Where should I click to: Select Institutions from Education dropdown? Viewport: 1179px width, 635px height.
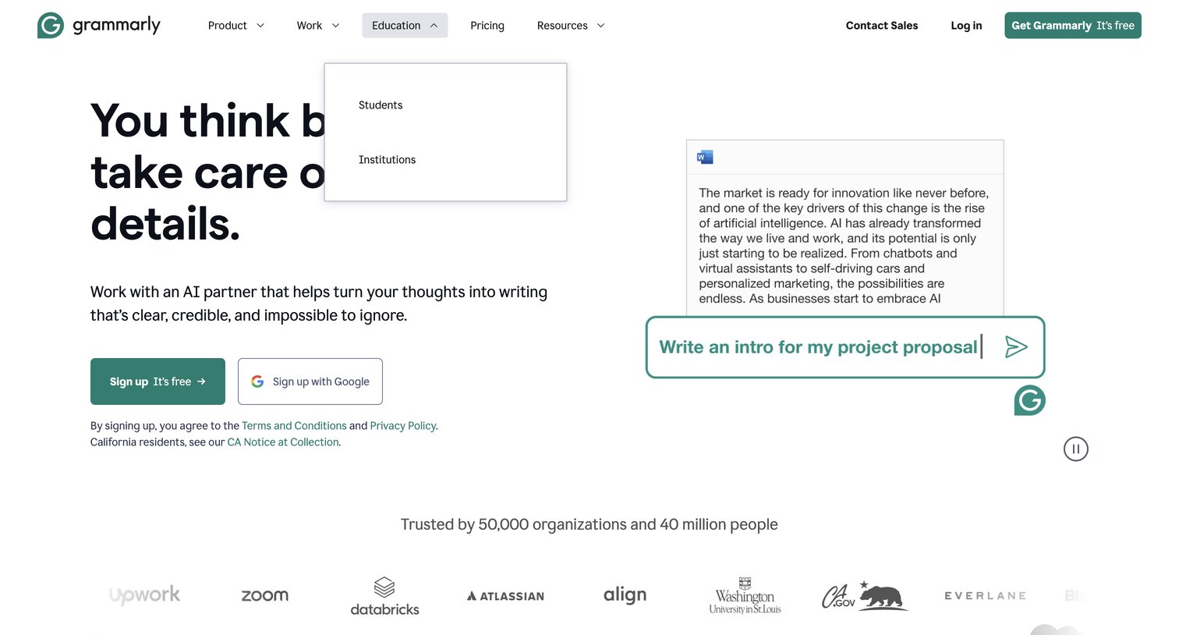387,160
